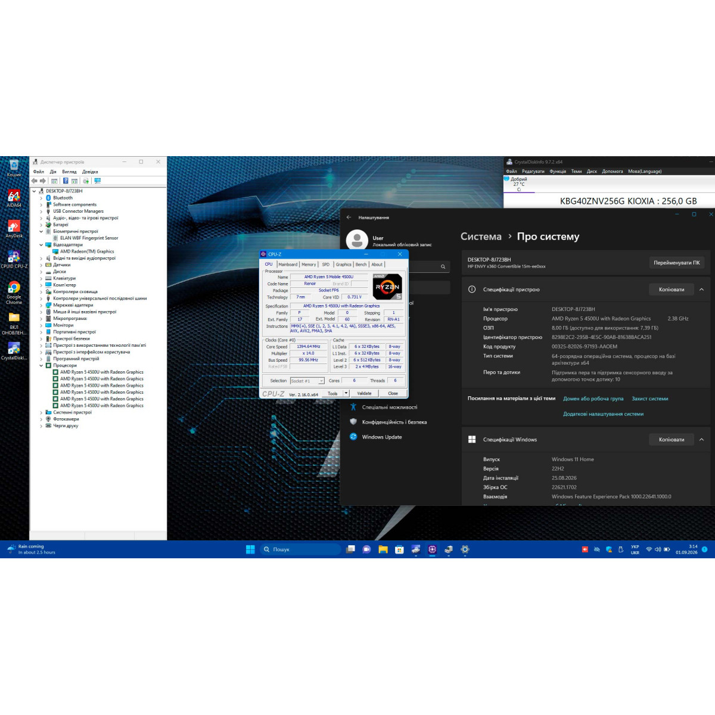This screenshot has width=715, height=715.
Task: Switch to the Mainboard tab in CPU-Z
Action: pyautogui.click(x=288, y=265)
